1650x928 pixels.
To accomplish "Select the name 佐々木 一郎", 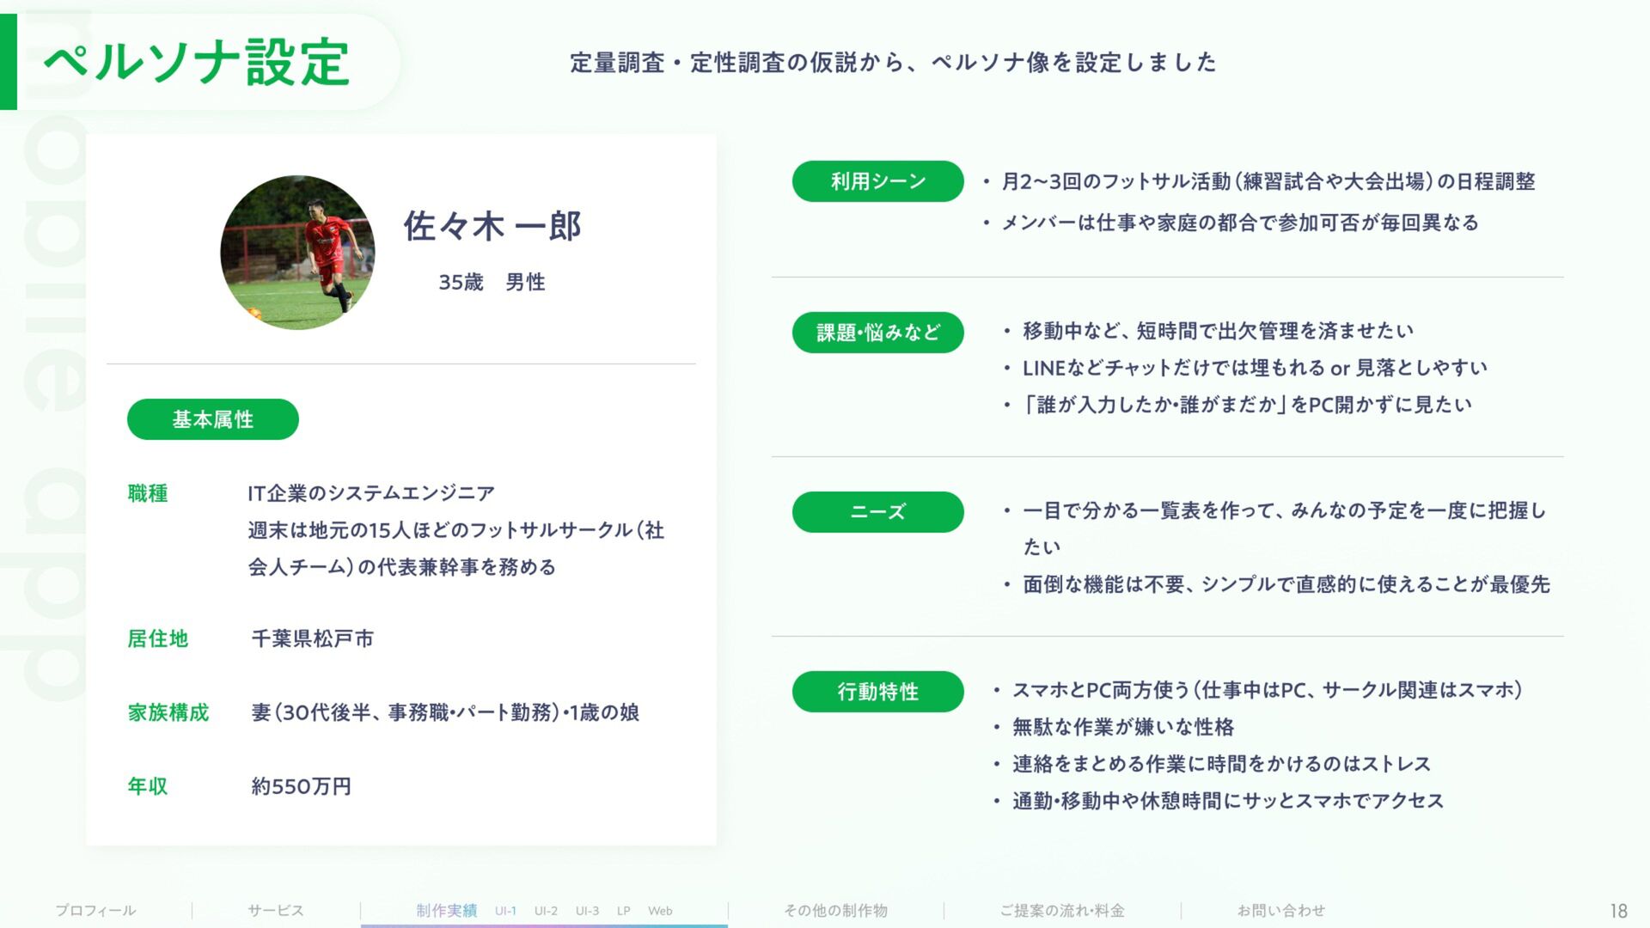I will point(492,226).
